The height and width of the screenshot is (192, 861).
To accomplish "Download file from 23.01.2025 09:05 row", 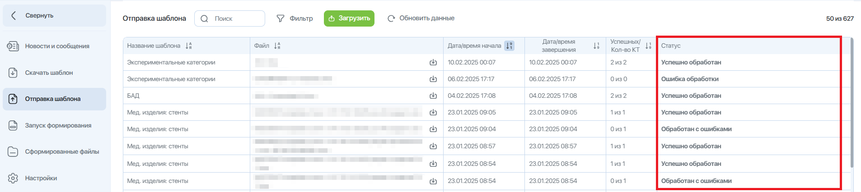I will (433, 112).
